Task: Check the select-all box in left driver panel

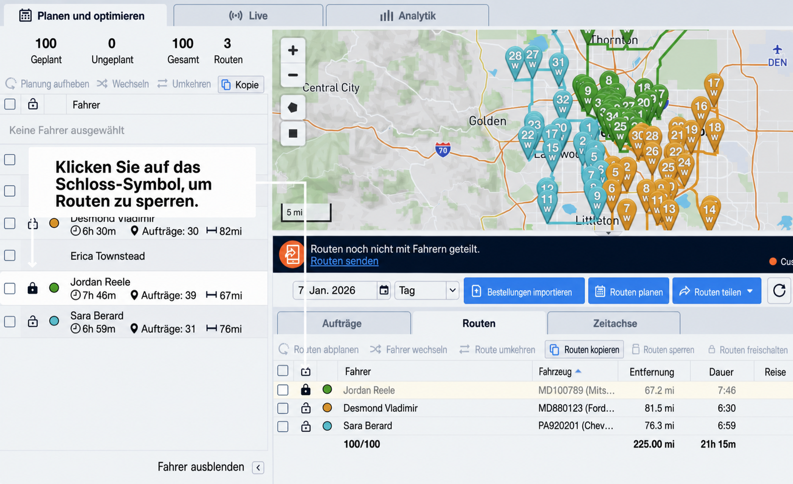Action: click(10, 104)
